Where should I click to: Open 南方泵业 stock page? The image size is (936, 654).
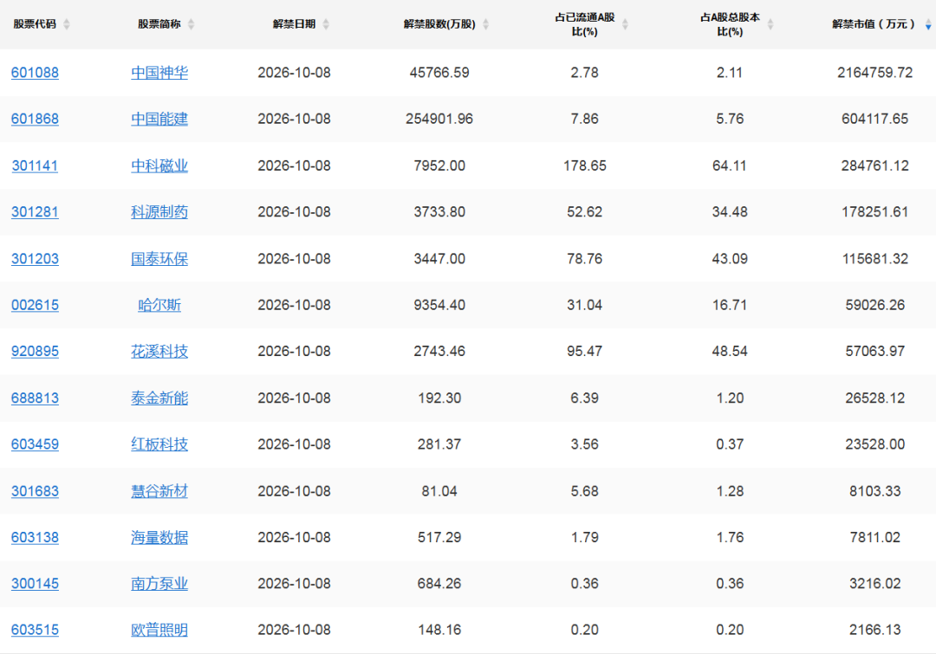[x=159, y=584]
